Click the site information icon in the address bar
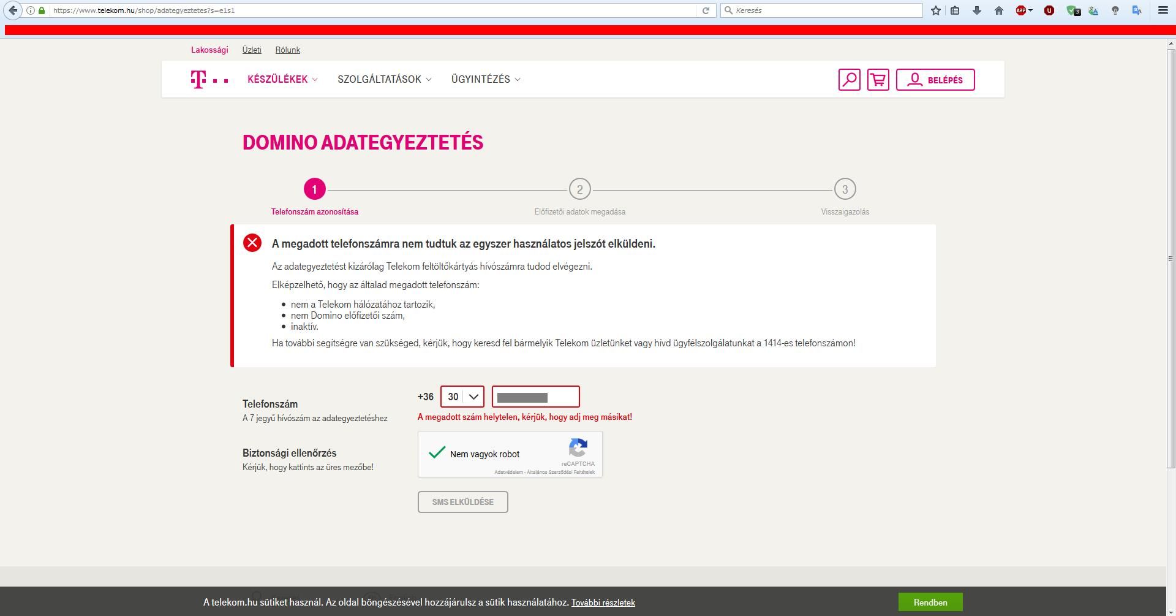 point(30,10)
